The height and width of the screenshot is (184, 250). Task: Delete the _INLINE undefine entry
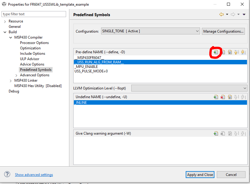click(223, 97)
